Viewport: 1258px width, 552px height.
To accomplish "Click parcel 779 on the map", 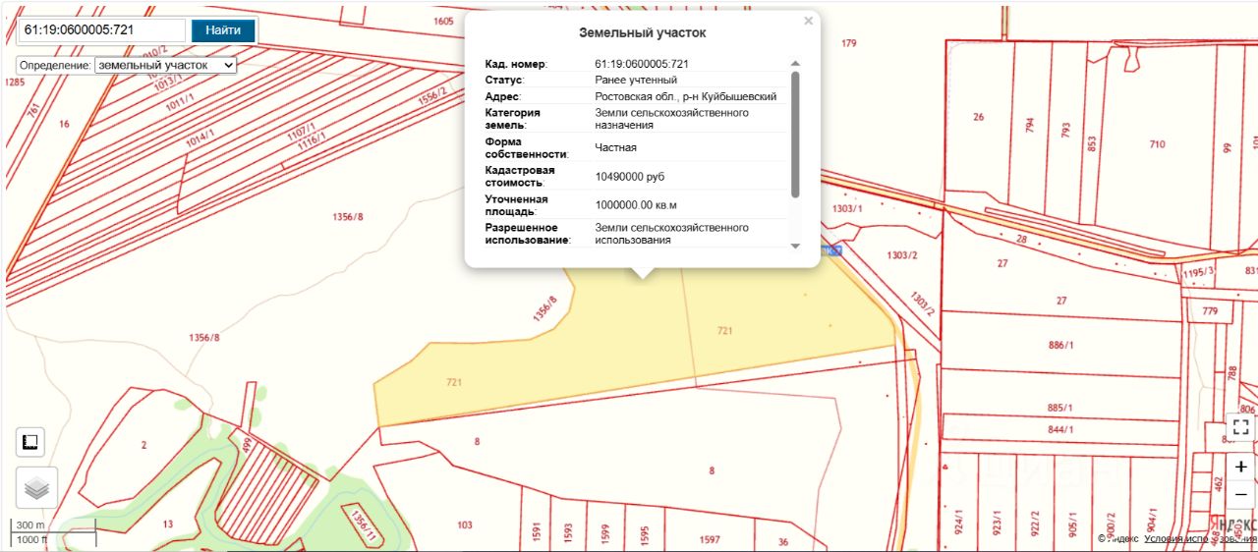I will pos(1209,311).
